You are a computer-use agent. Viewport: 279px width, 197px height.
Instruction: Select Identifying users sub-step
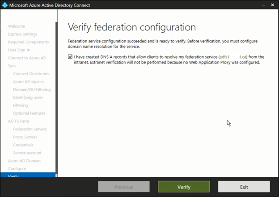click(x=28, y=98)
